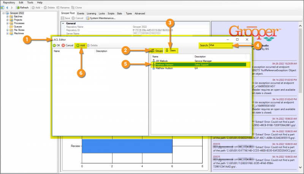Toggle the tree panel icon at toolbar start
Screen dimensions: 304x174
coord(2,8)
